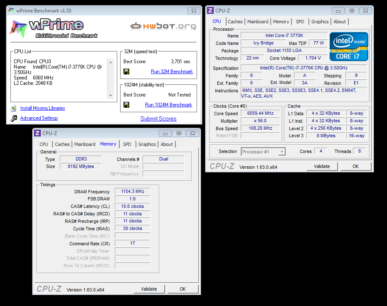Click the Bus Speed 108.20 MHz field
The height and width of the screenshot is (306, 387).
tap(260, 128)
